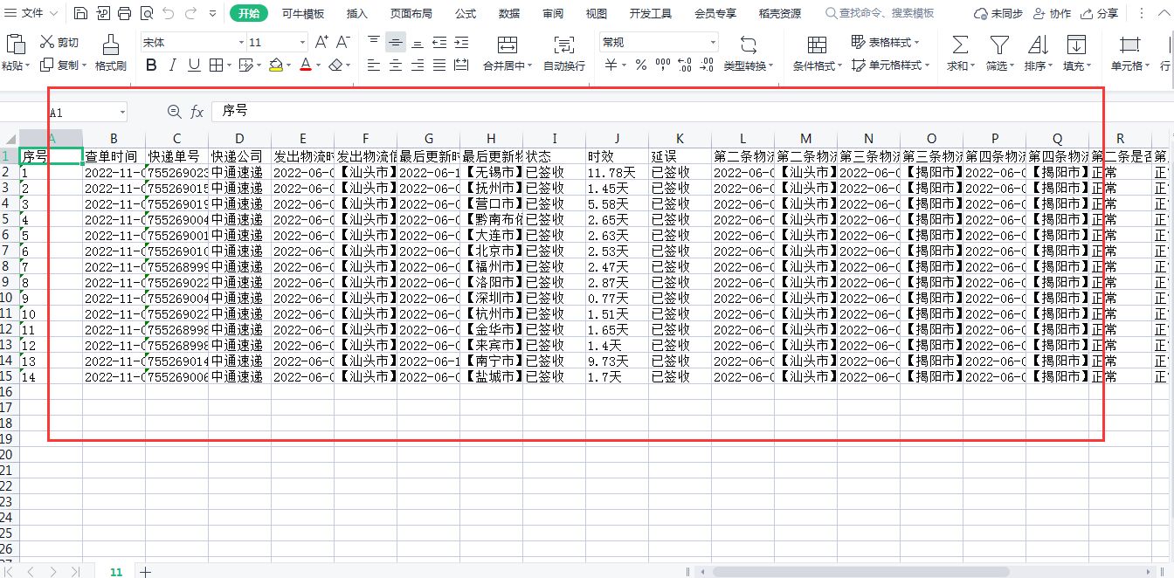Switch to the Developer Tools (开发工具) tab

651,13
